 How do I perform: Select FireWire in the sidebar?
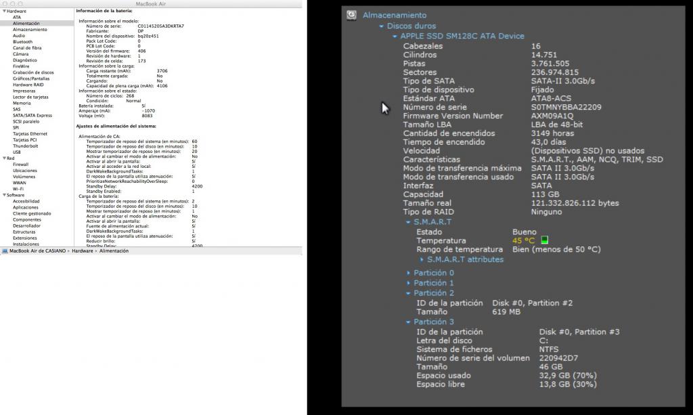point(21,67)
